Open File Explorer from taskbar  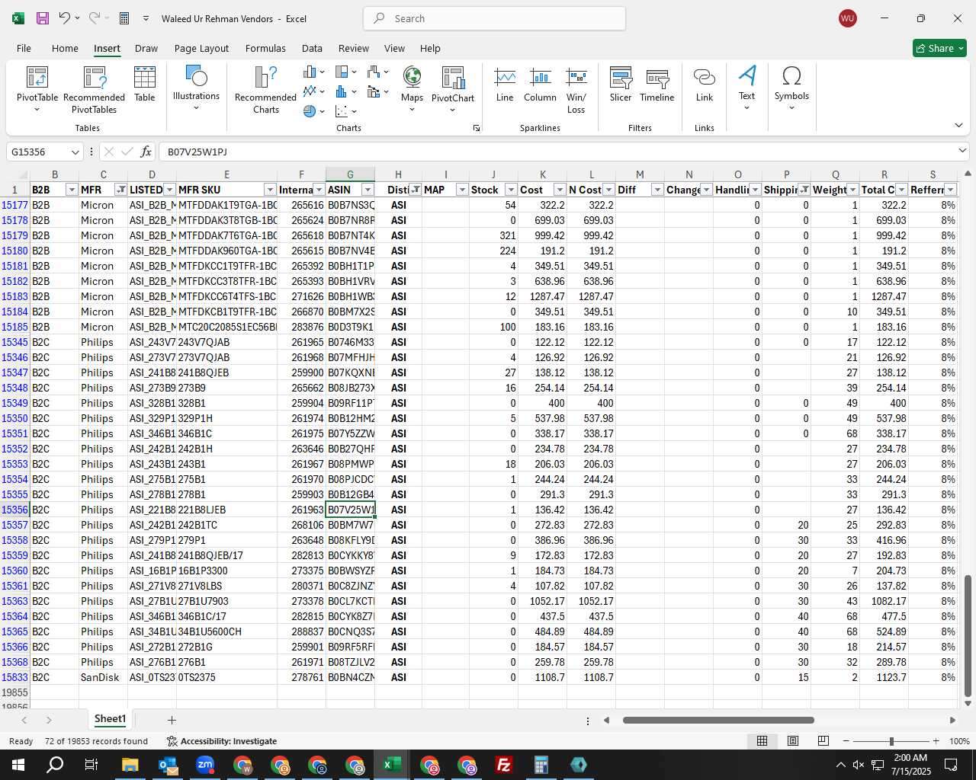click(130, 765)
